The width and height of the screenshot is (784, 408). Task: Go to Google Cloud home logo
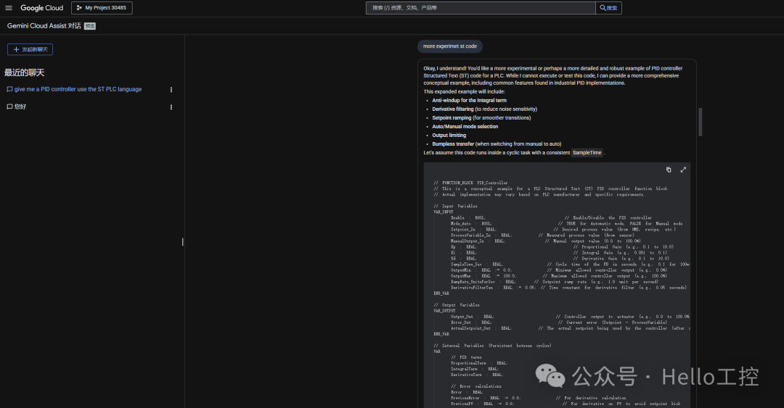click(41, 8)
